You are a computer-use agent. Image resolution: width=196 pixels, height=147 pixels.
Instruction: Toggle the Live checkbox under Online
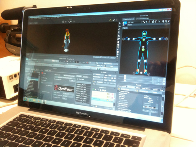(42, 75)
